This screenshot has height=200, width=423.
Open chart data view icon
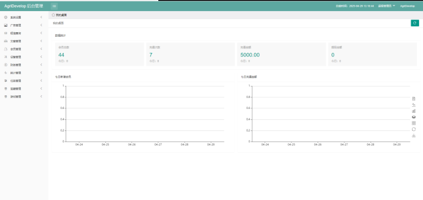click(414, 99)
